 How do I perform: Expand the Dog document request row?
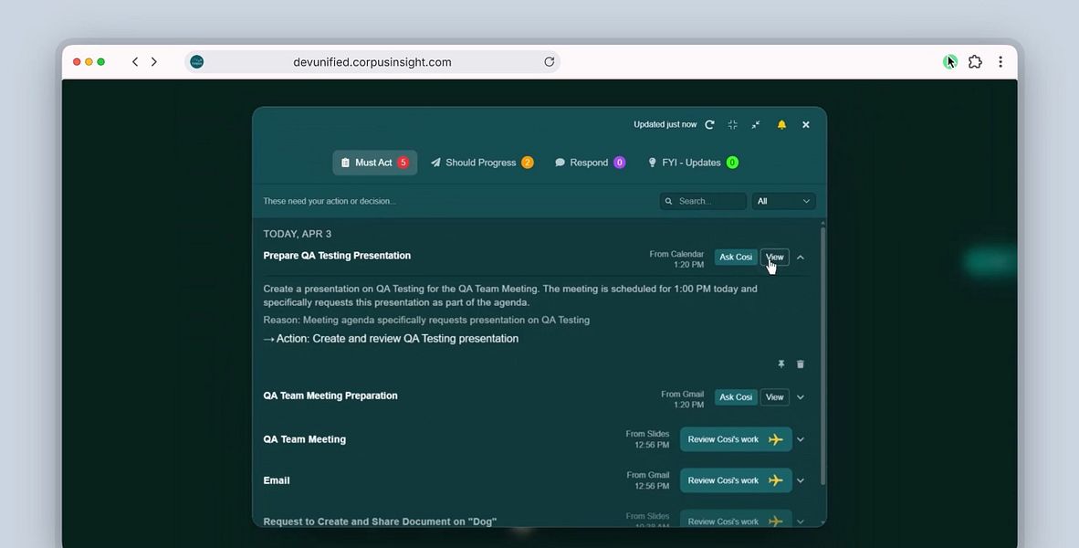(x=801, y=522)
